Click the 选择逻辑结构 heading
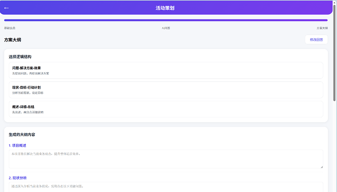The height and width of the screenshot is (192, 337). click(x=20, y=57)
